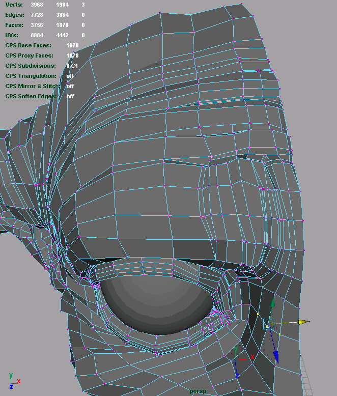Click the CPS Proxy Faces label
Image resolution: width=337 pixels, height=396 pixels.
click(x=30, y=55)
